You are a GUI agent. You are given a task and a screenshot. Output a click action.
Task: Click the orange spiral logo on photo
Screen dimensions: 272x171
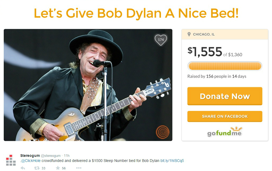click(x=163, y=132)
